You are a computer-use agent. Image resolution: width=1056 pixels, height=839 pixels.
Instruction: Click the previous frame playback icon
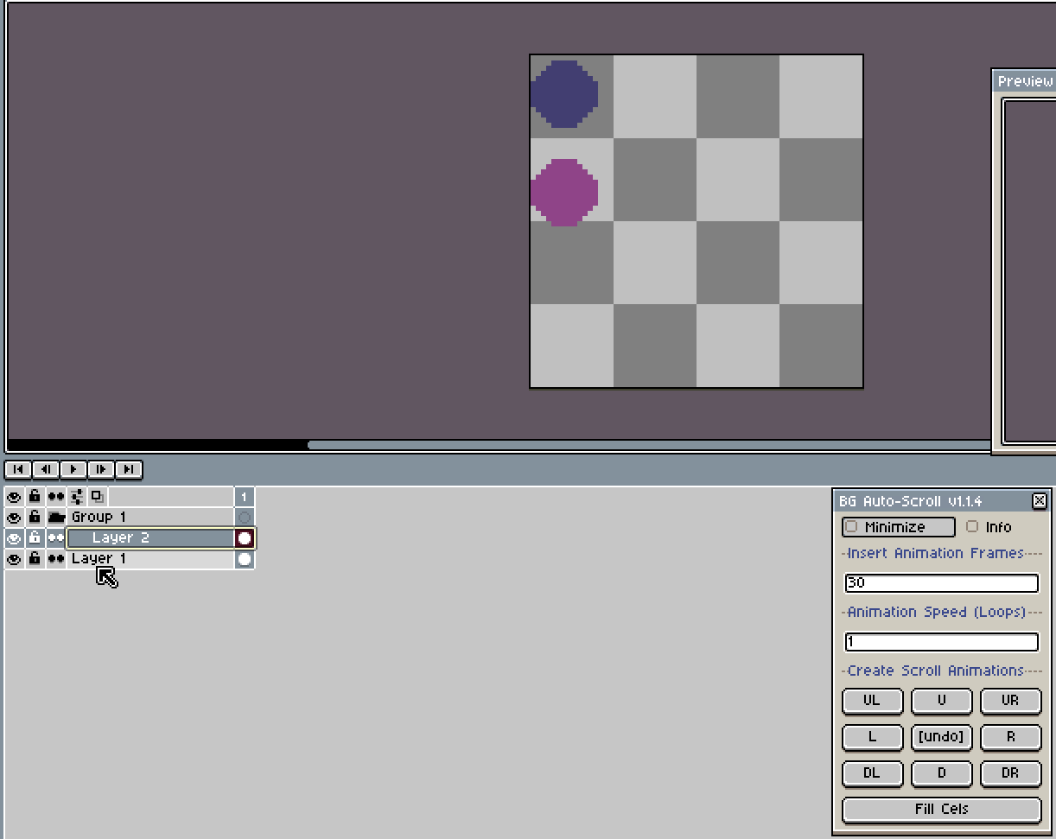pyautogui.click(x=45, y=469)
